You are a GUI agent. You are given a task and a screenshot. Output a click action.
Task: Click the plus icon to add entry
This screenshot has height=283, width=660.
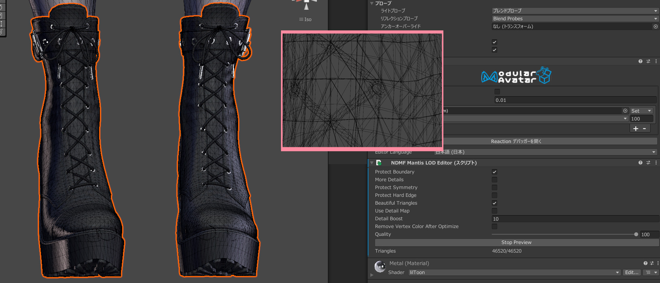click(636, 129)
